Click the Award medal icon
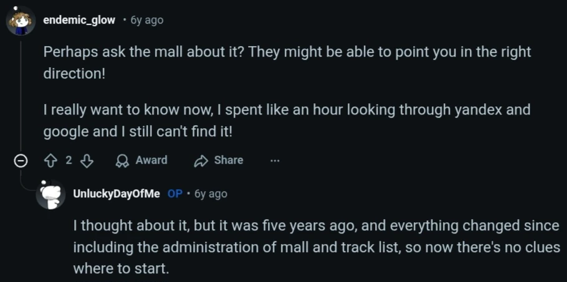 (122, 161)
